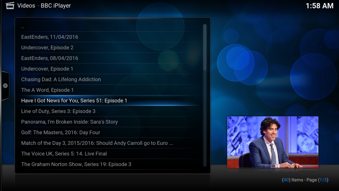
Task: Click the Videos header label
Action: (26, 6)
